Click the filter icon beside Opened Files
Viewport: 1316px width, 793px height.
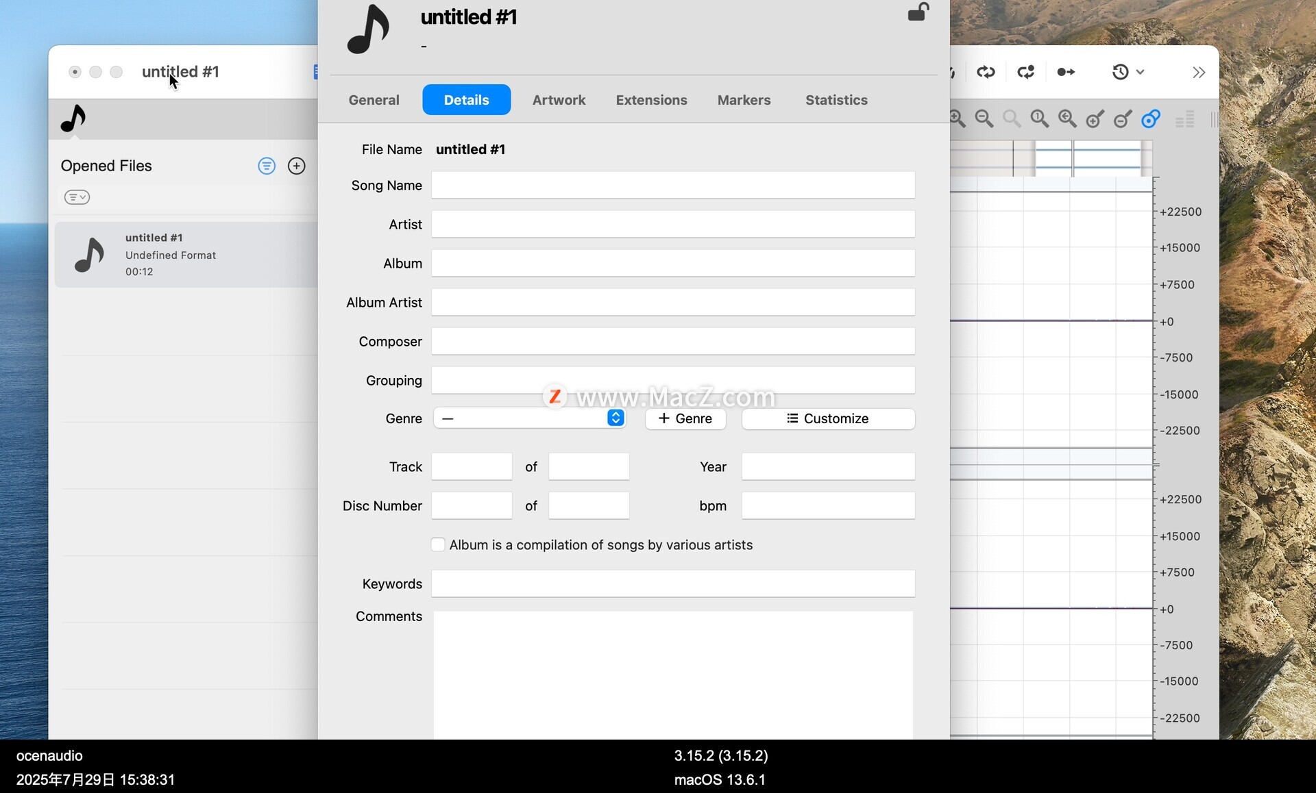pyautogui.click(x=267, y=166)
